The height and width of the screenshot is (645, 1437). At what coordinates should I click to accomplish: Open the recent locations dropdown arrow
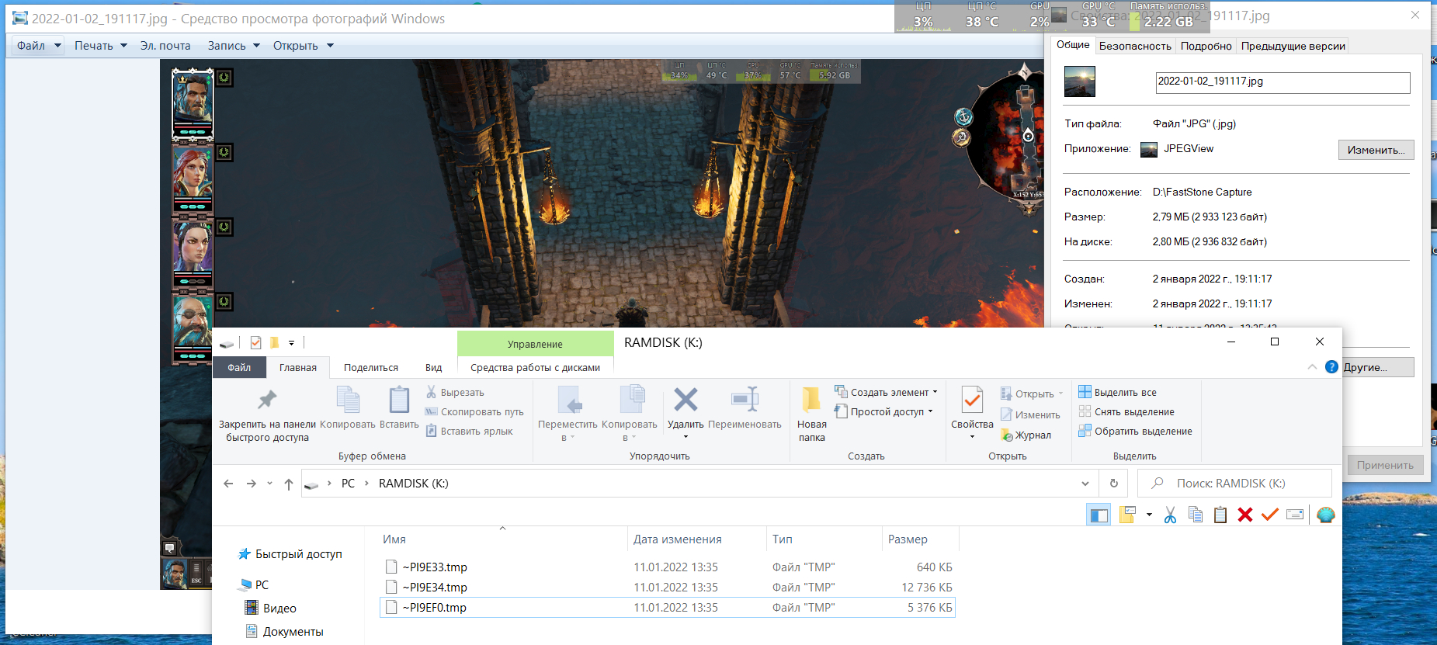269,484
